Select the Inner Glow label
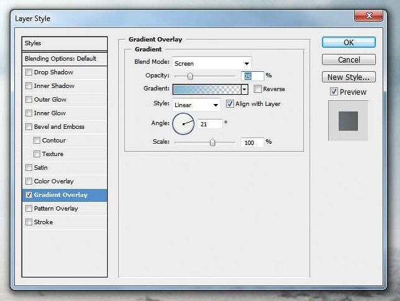Screen dimensions: 400x301 click(x=50, y=113)
